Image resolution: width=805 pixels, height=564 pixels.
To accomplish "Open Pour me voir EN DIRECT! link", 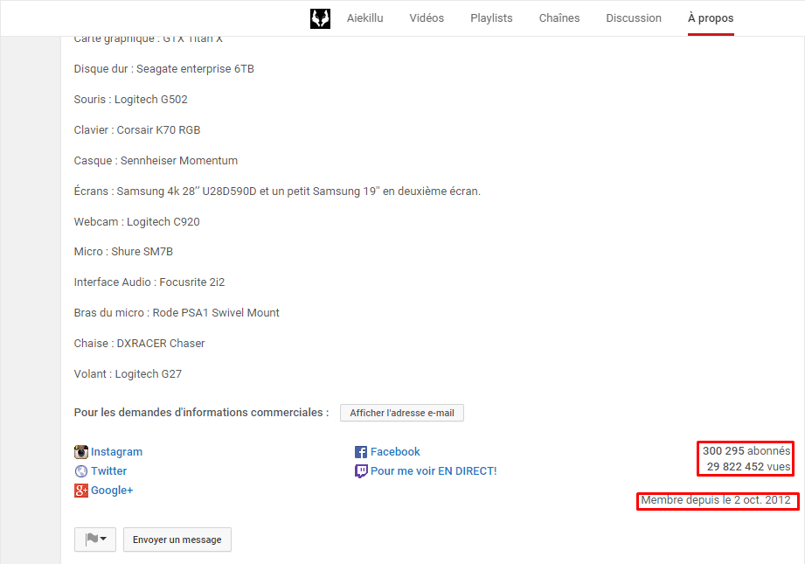I will click(x=434, y=471).
